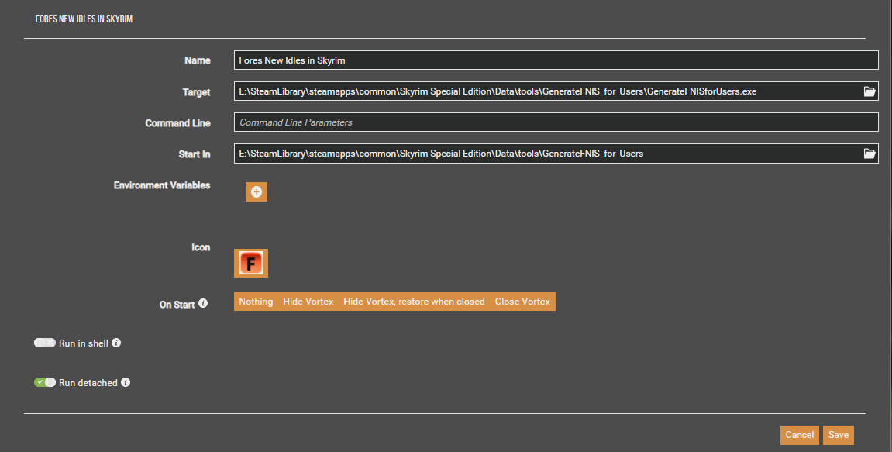The image size is (892, 452).
Task: Click the Run detached label
Action: (x=88, y=383)
